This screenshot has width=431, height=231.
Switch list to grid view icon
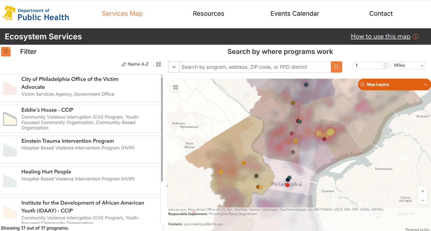point(158,64)
